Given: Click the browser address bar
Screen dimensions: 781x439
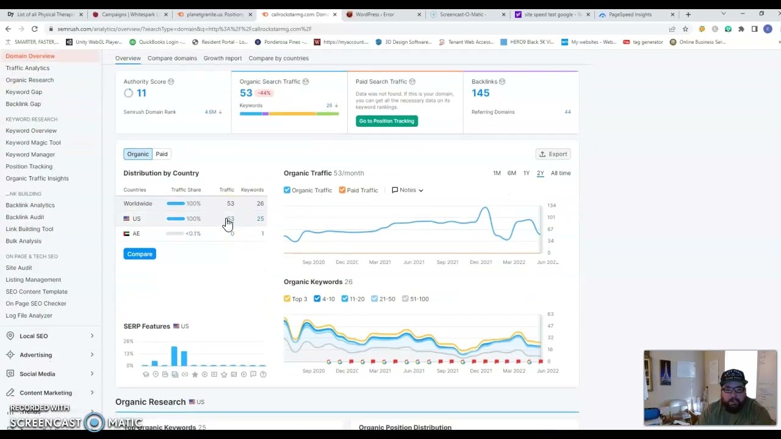Looking at the screenshot, I should (x=244, y=29).
